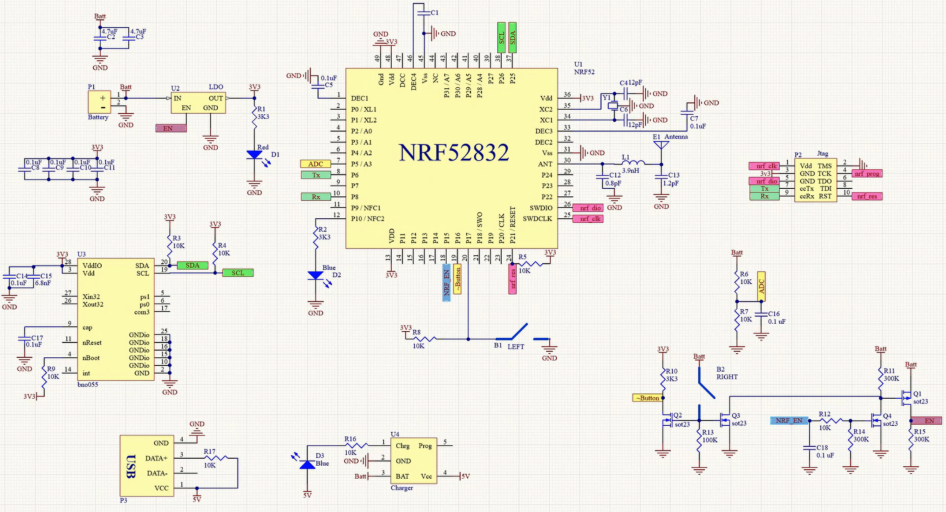Click the E1 Antenna symbol
The height and width of the screenshot is (512, 946).
pos(661,146)
